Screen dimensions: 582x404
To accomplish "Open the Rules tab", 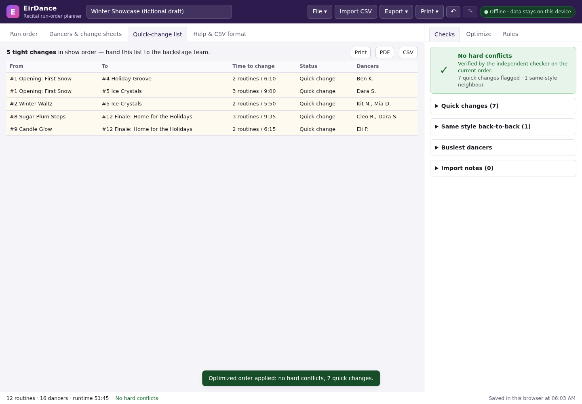I will click(510, 34).
